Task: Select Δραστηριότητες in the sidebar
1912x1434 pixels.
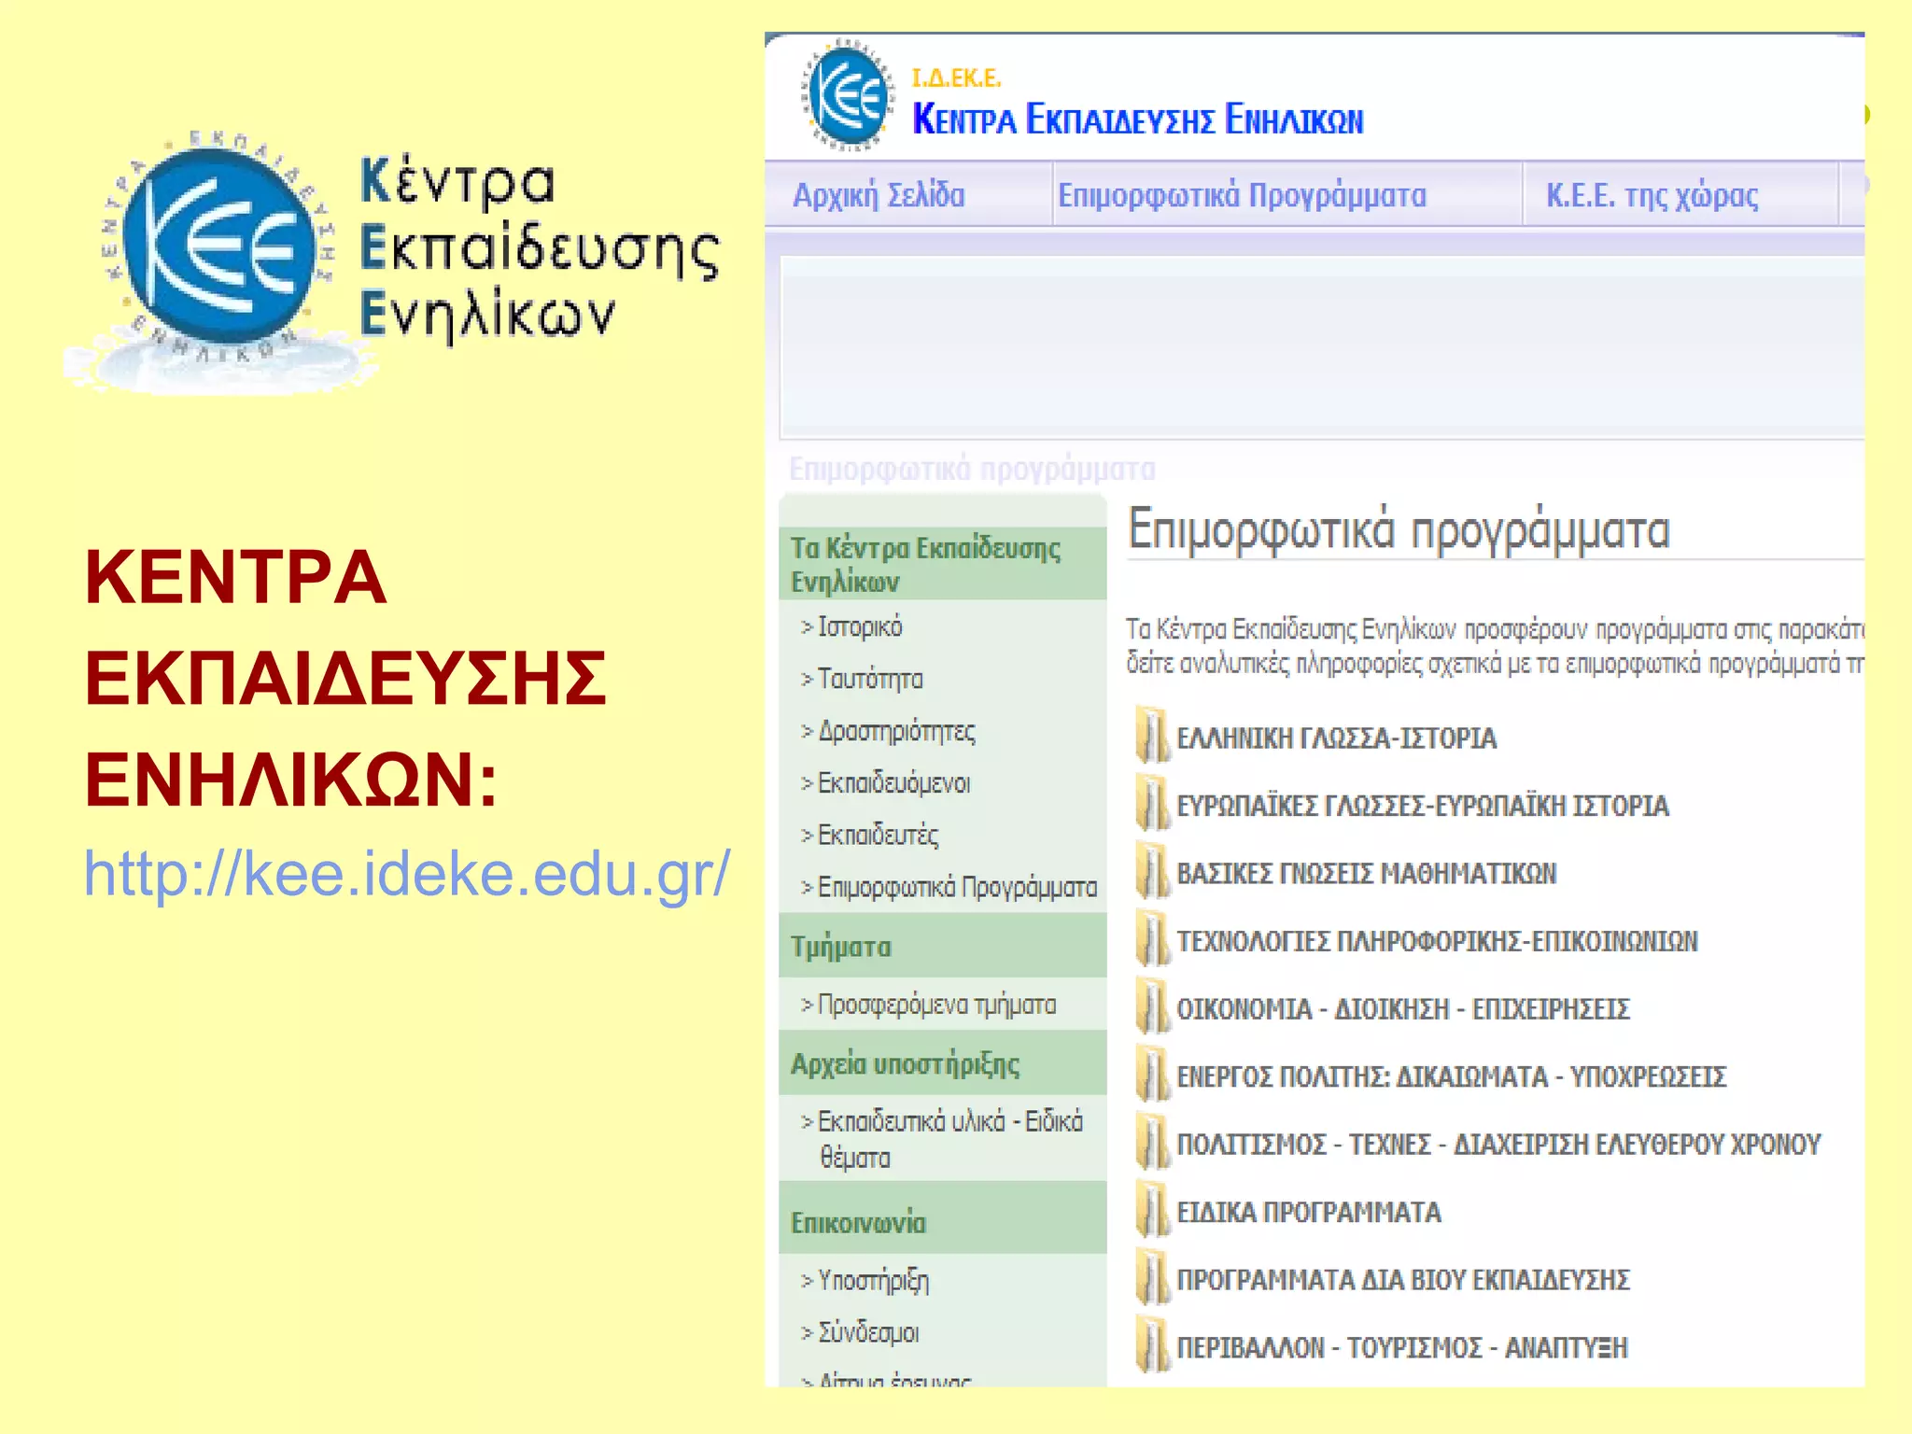Action: [x=896, y=731]
